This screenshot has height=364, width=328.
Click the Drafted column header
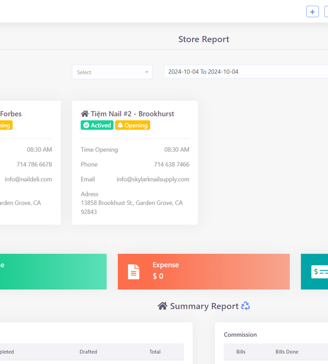tap(88, 352)
